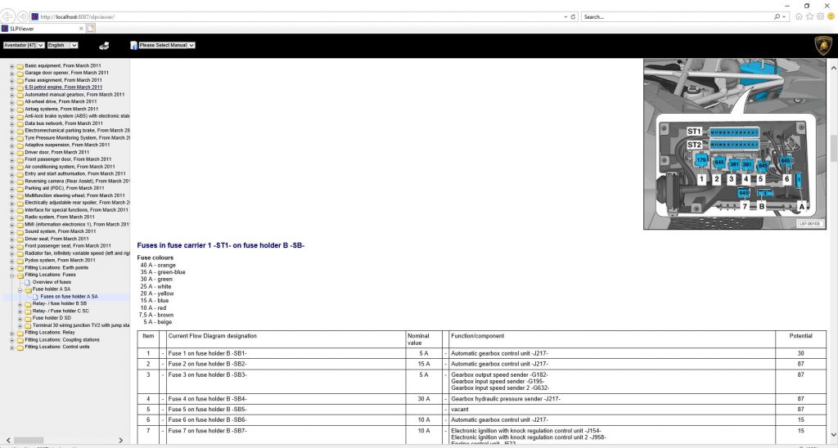Open Multifunction steering wheel tree item
838x448 pixels.
click(74, 195)
